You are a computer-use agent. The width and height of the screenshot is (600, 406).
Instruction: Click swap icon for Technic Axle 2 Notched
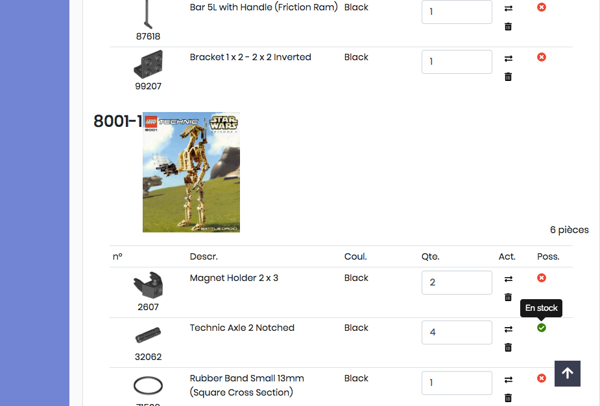tap(508, 329)
